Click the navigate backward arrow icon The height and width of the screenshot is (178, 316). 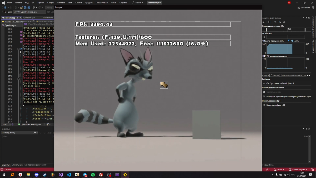[5, 8]
